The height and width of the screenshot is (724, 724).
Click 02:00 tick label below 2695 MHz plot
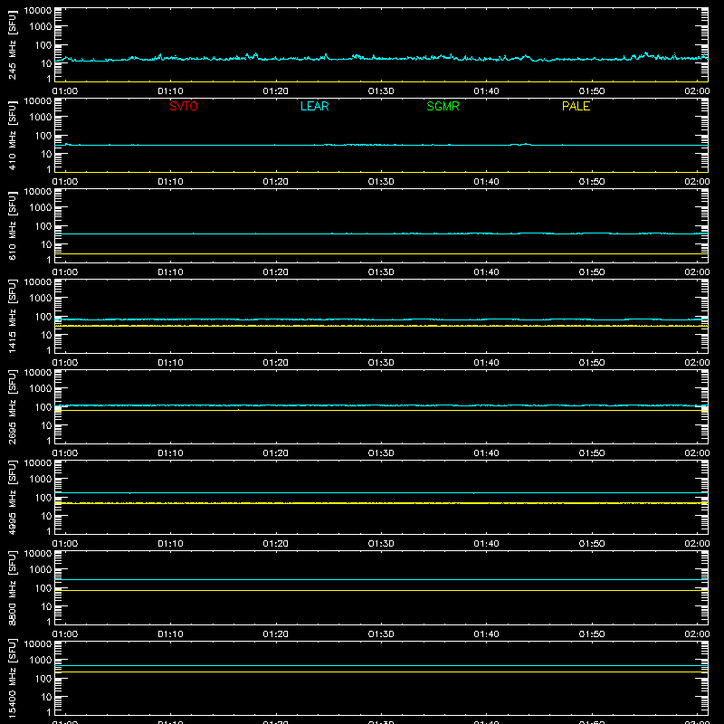(697, 453)
